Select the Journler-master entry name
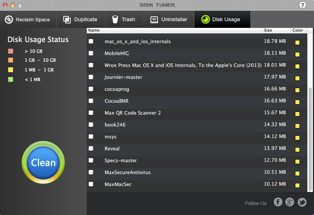Viewport: 314px width, 215px height. 123,77
